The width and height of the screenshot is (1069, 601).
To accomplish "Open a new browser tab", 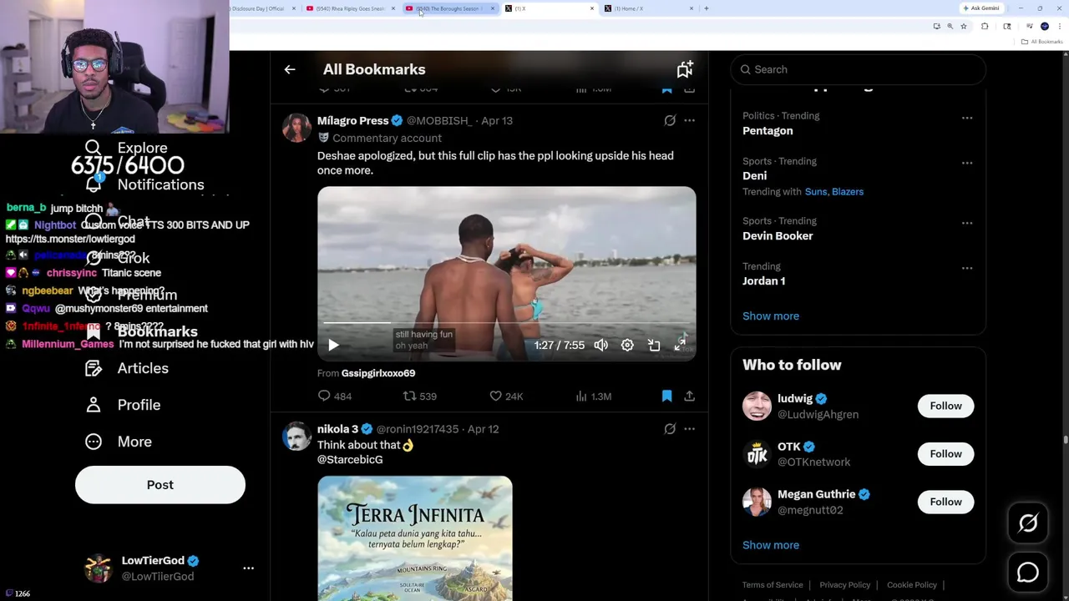I will coord(706,8).
